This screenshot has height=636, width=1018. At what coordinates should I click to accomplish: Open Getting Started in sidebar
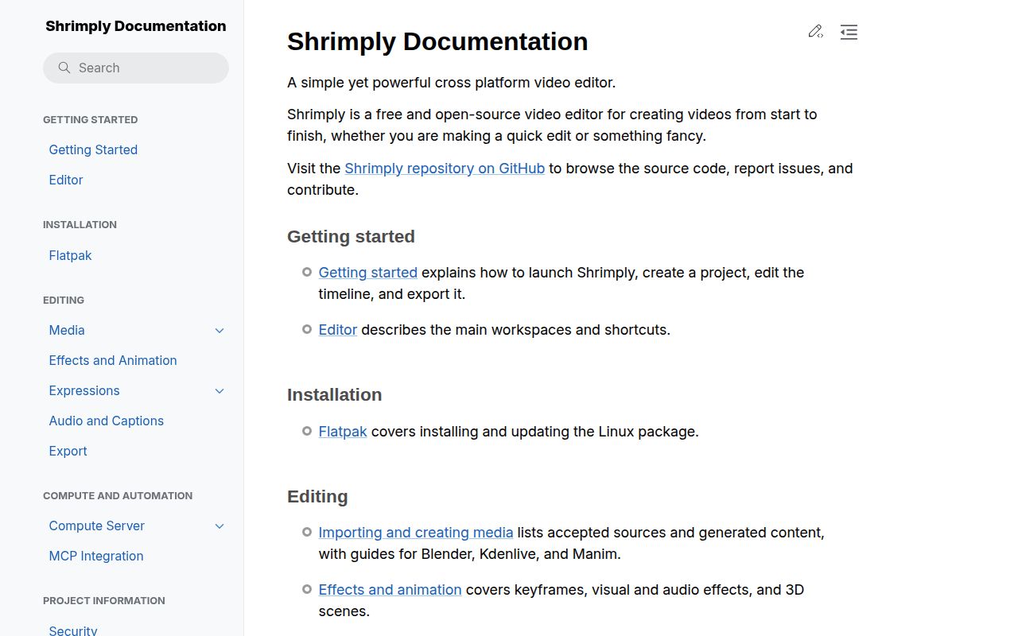(x=93, y=149)
